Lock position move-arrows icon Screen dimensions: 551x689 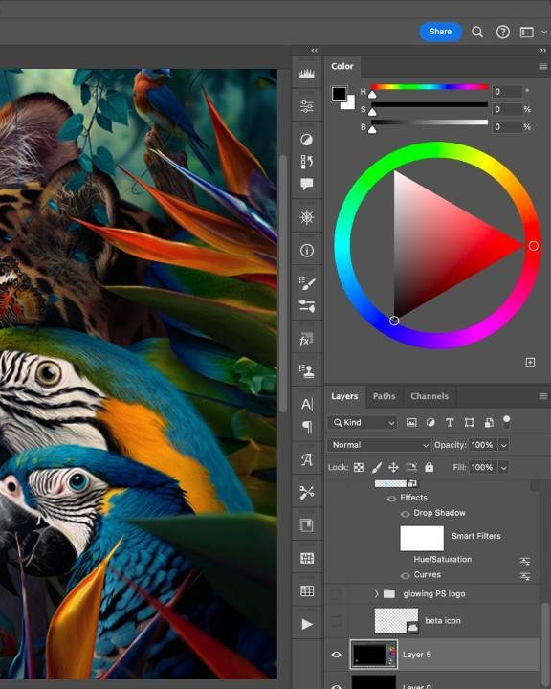[393, 467]
